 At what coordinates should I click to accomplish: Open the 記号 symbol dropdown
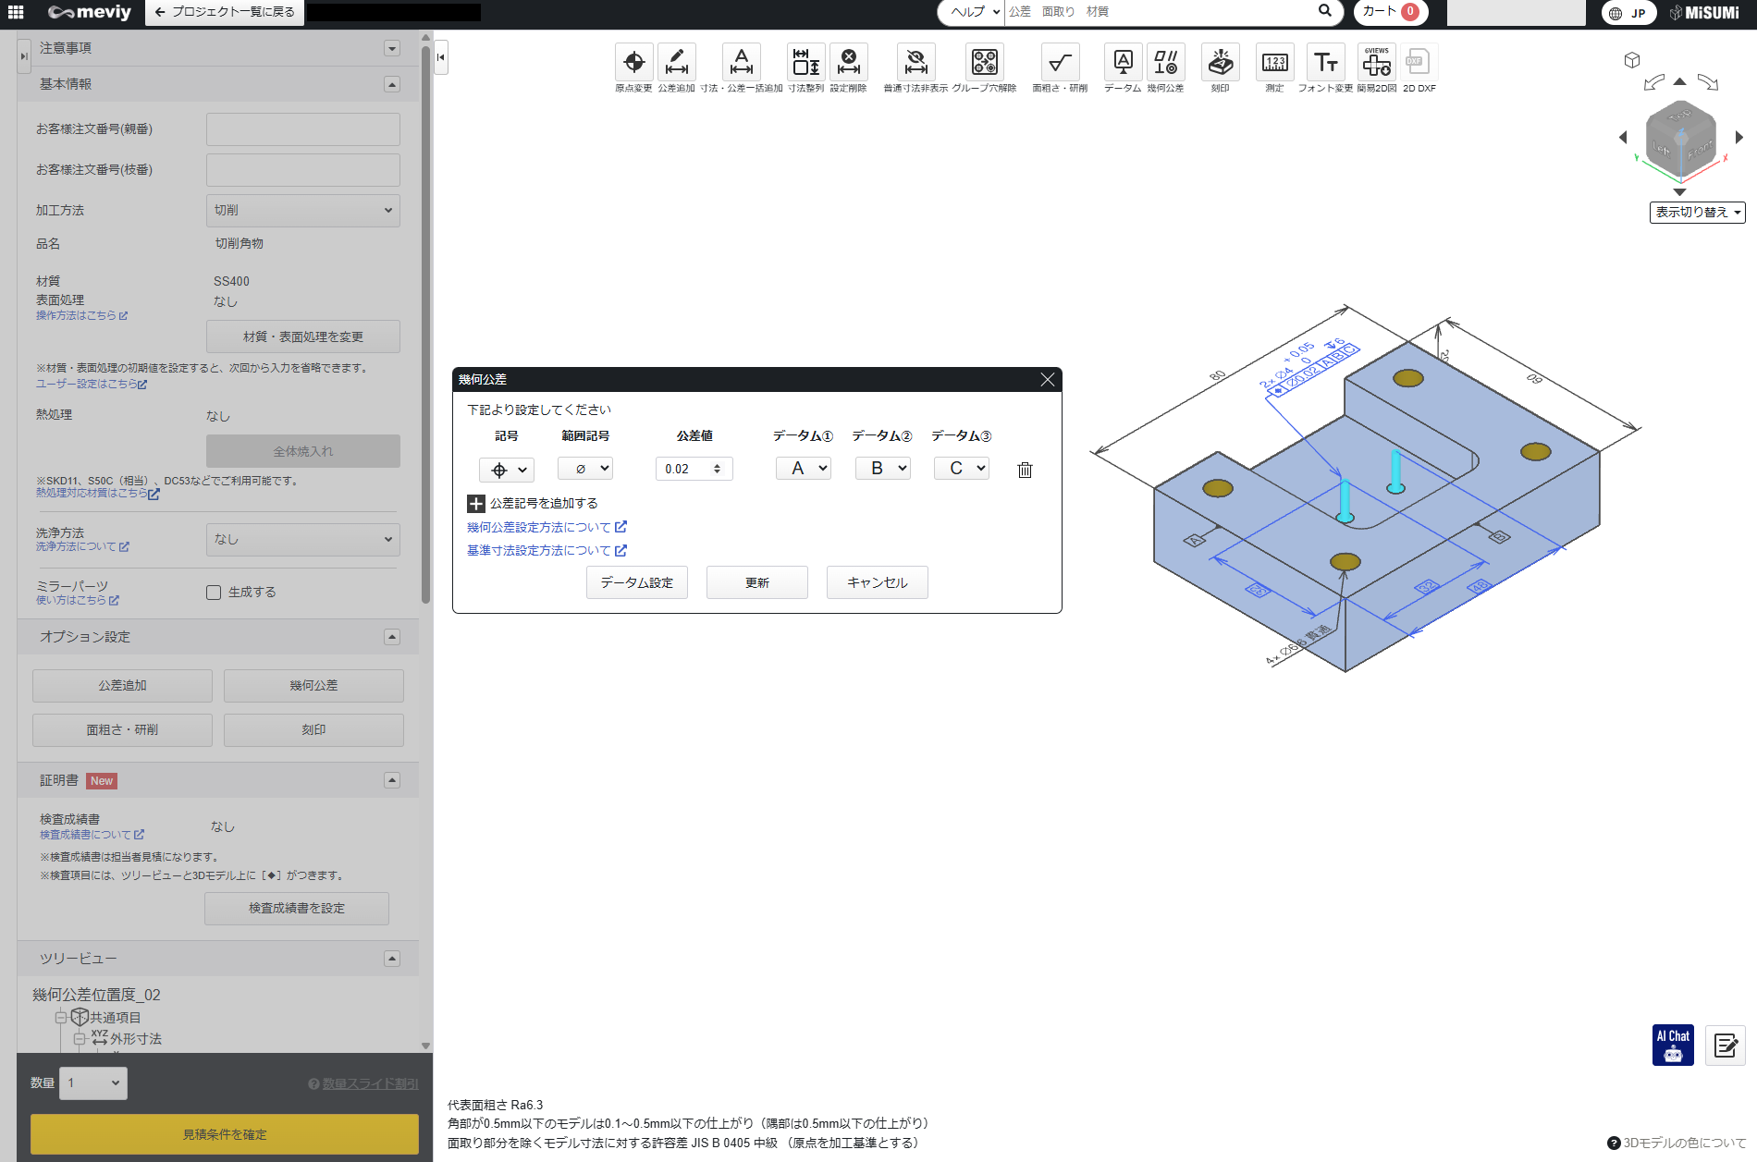(506, 470)
